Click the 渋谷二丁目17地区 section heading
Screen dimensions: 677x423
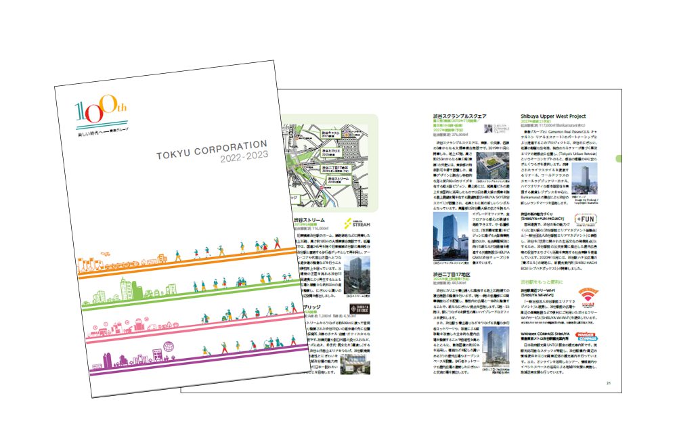(452, 275)
